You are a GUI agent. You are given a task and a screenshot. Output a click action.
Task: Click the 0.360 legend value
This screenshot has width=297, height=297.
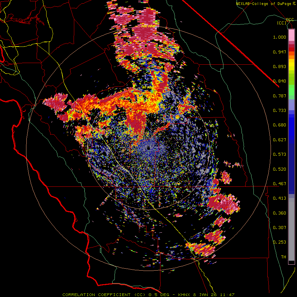[x=280, y=213]
